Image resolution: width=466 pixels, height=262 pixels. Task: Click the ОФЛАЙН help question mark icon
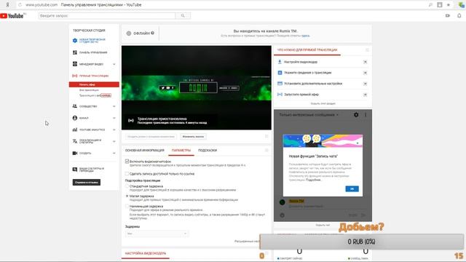tap(152, 33)
